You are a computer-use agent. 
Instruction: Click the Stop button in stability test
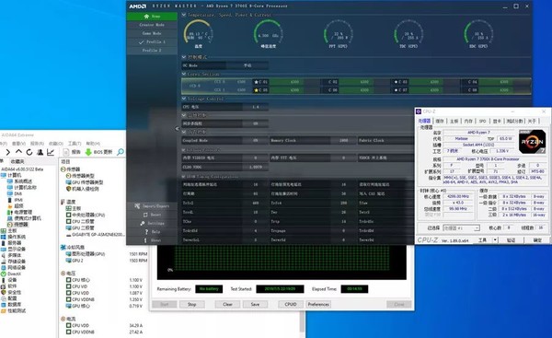pyautogui.click(x=192, y=304)
